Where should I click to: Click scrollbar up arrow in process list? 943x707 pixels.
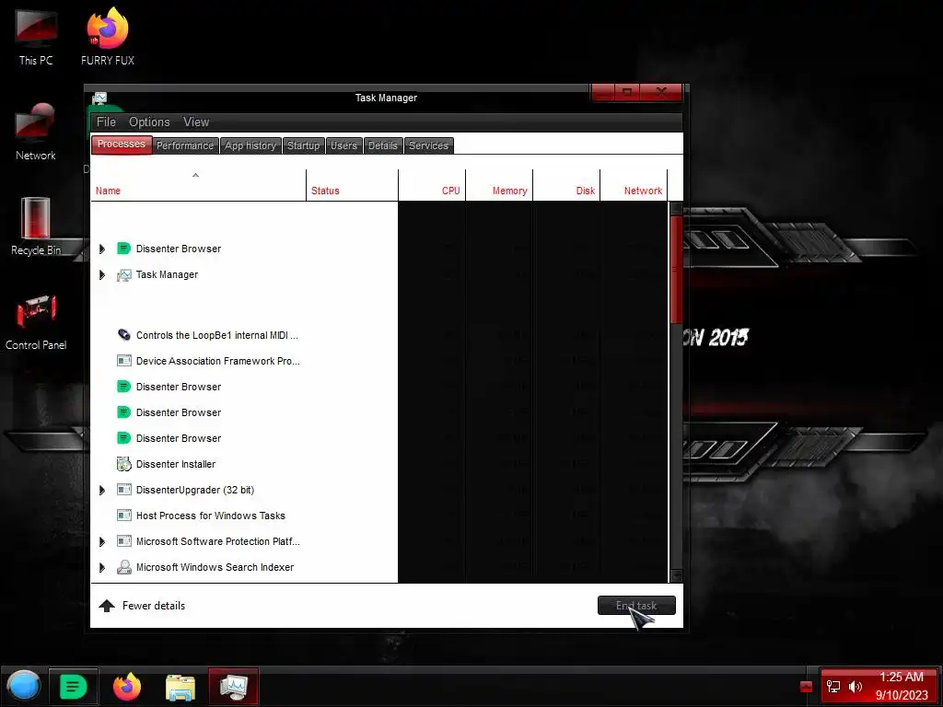[676, 209]
